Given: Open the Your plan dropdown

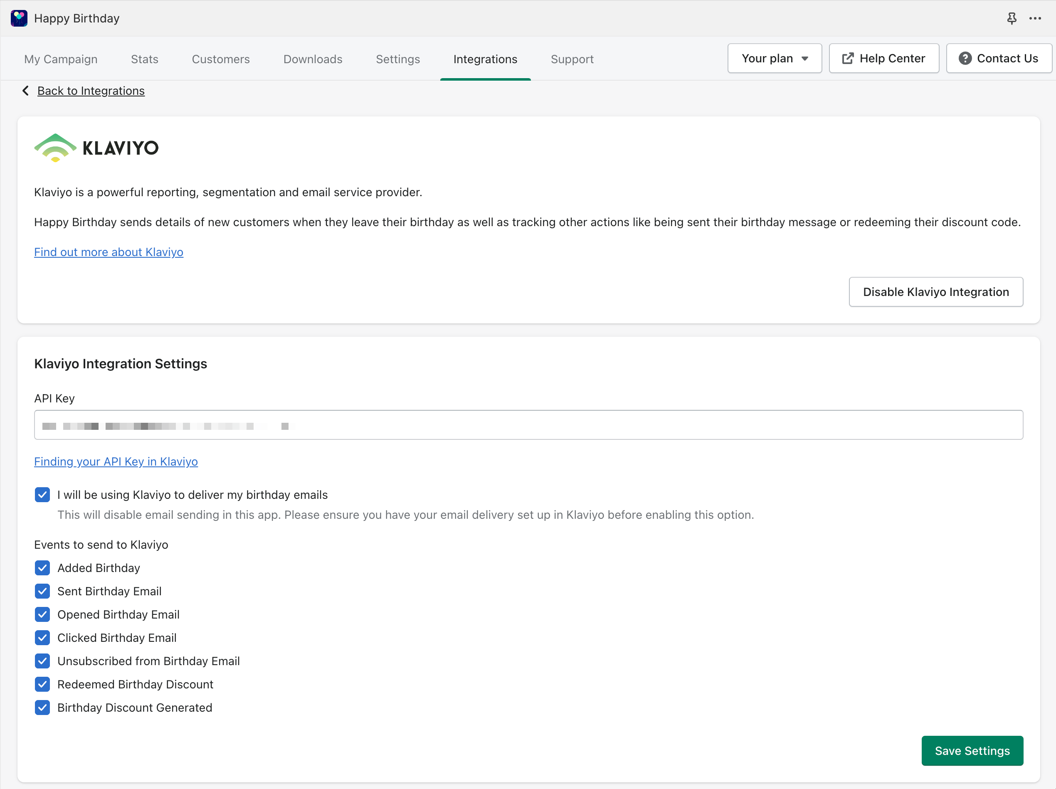Looking at the screenshot, I should [x=775, y=58].
